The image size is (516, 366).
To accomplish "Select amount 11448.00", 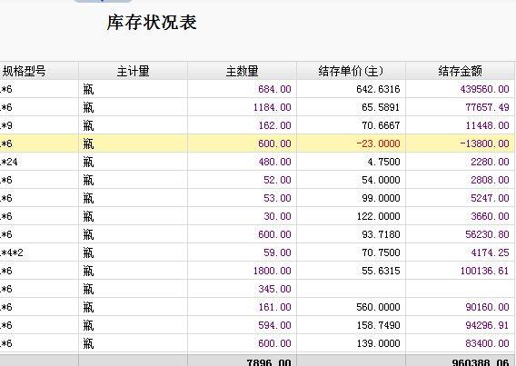I will click(x=460, y=125).
